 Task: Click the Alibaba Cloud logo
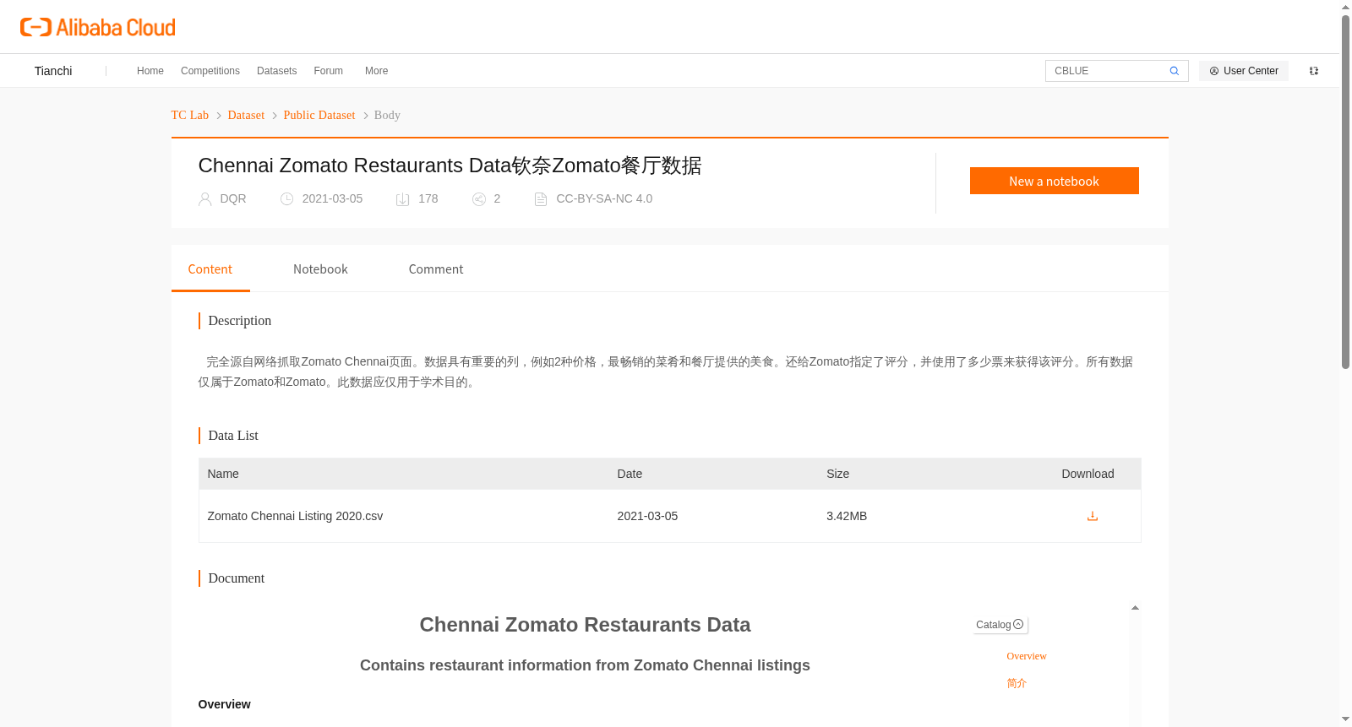98,27
